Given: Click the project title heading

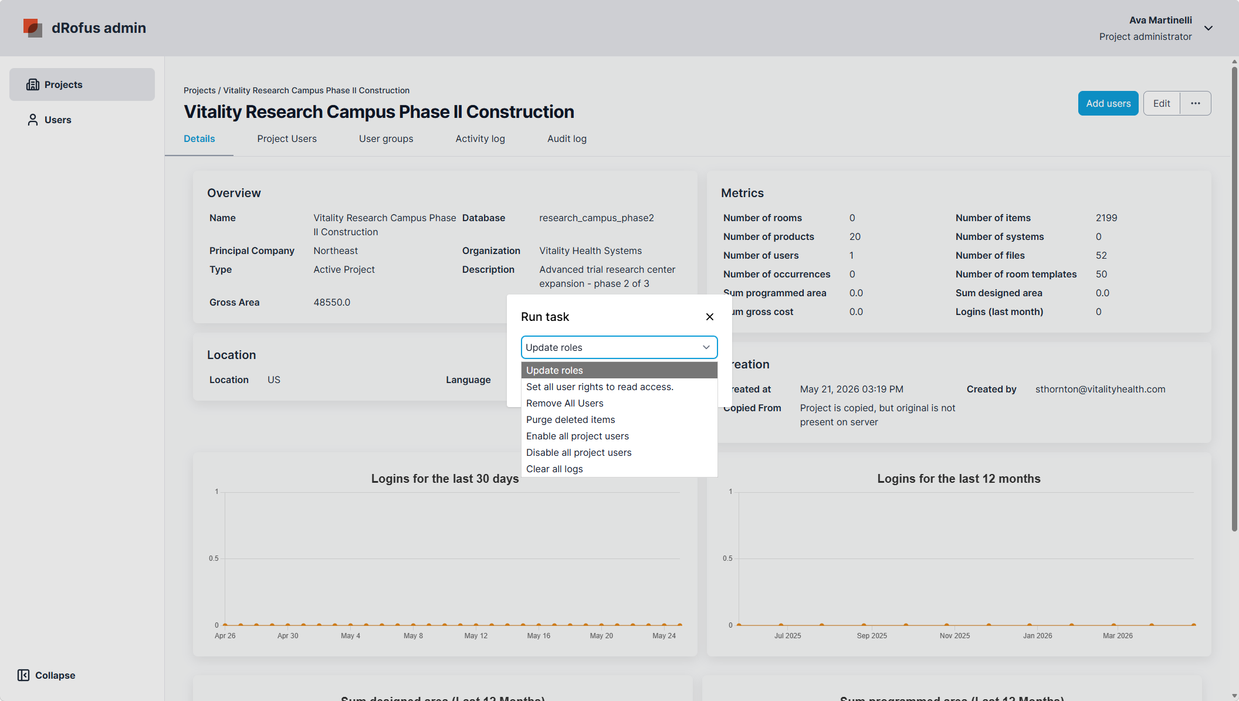Looking at the screenshot, I should pyautogui.click(x=379, y=111).
